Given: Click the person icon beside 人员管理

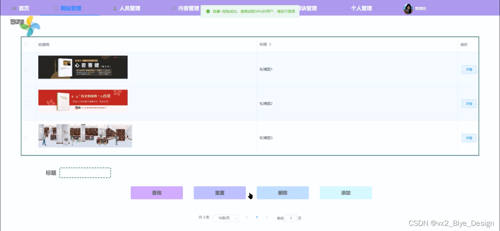Looking at the screenshot, I should (115, 8).
